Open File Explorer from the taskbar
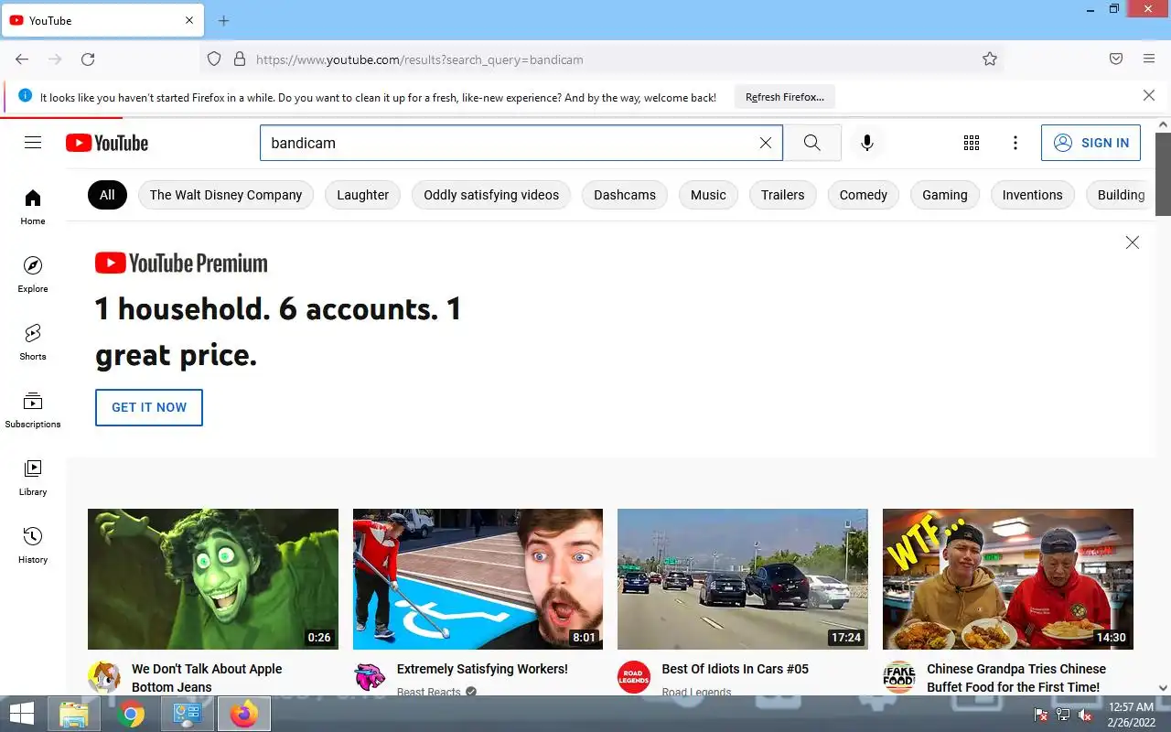The width and height of the screenshot is (1171, 732). tap(74, 714)
